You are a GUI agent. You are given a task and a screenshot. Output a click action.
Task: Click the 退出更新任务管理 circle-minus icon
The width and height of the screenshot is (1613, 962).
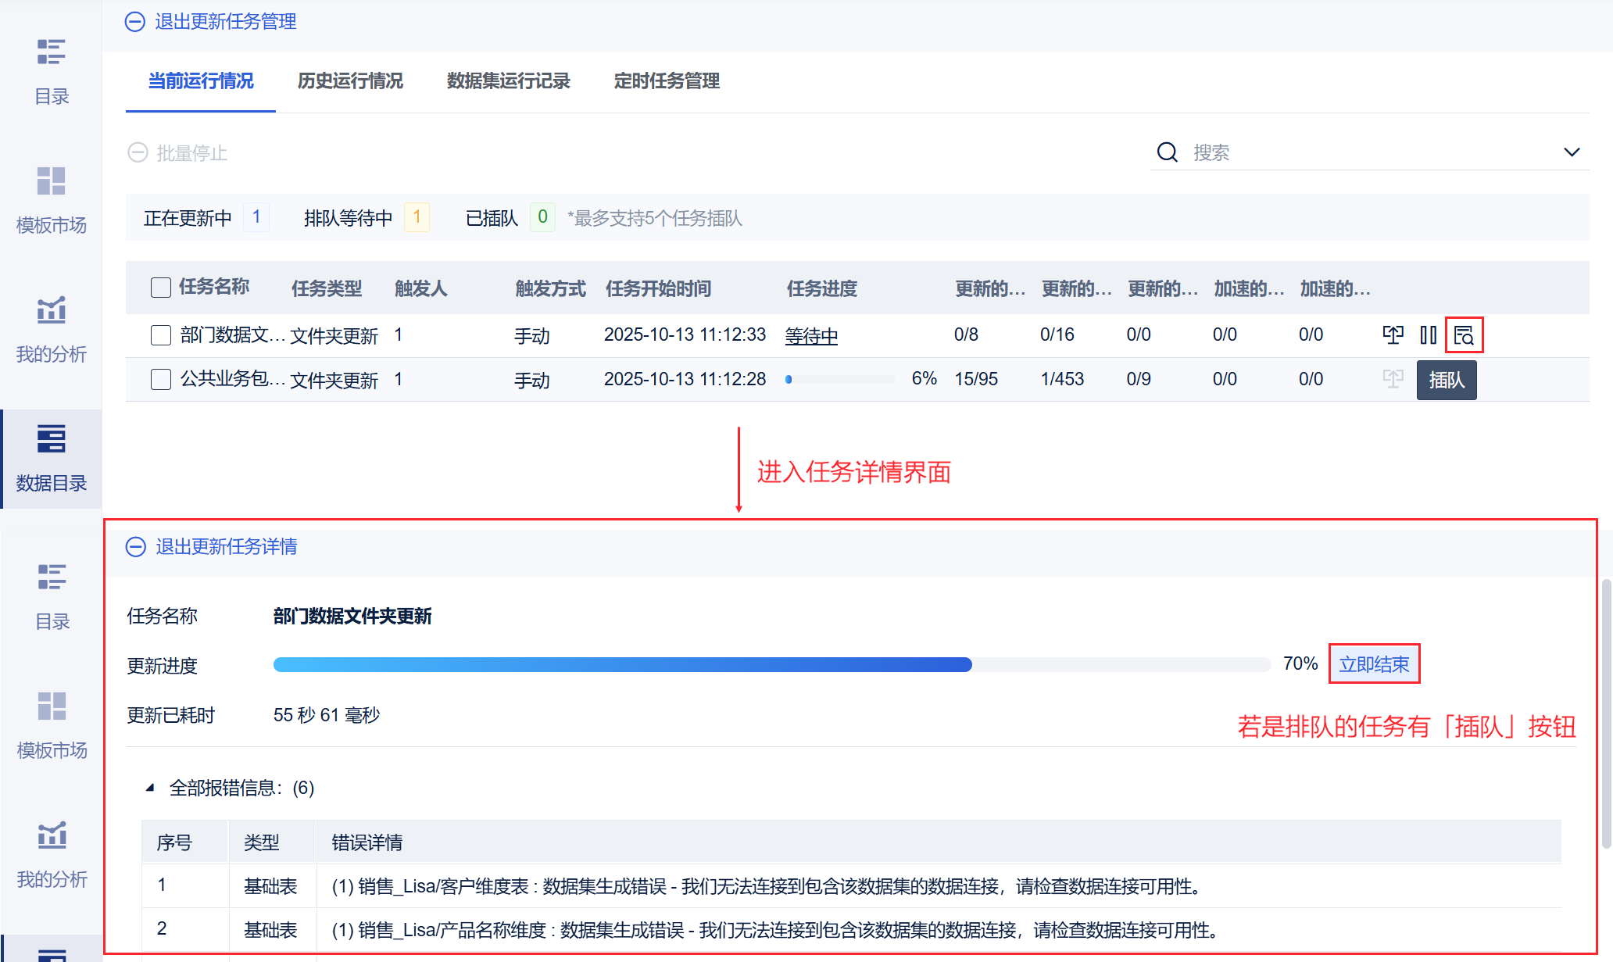(135, 22)
